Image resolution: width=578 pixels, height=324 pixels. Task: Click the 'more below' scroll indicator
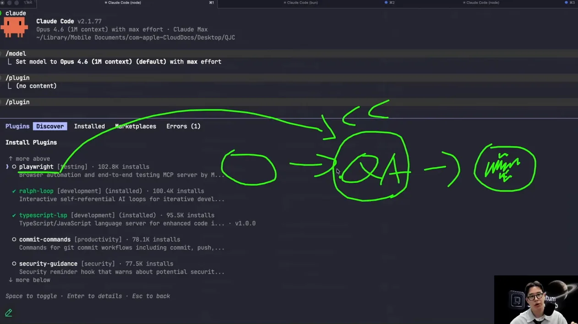tap(29, 280)
